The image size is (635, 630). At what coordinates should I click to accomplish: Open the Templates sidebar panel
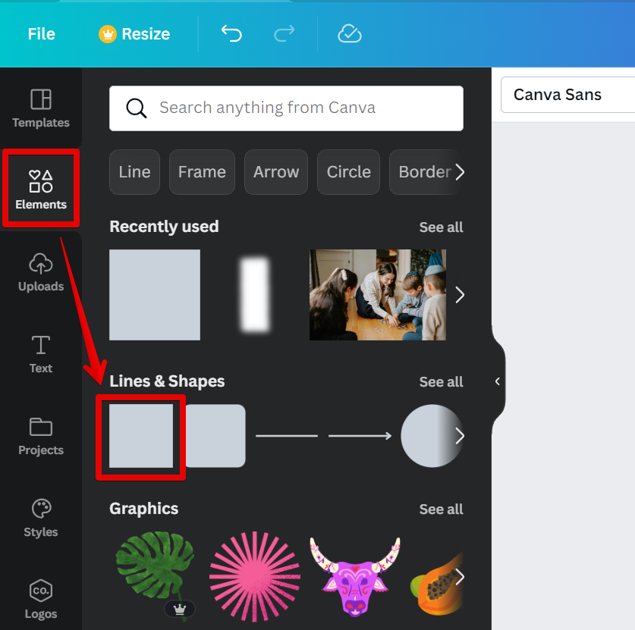pos(41,108)
